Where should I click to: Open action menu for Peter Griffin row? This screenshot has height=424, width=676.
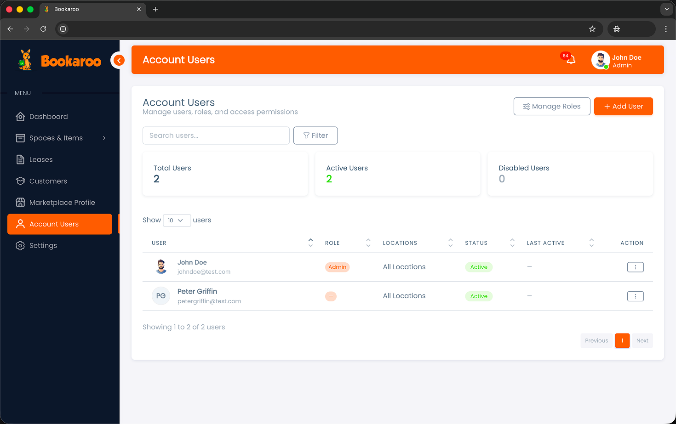[x=635, y=296]
